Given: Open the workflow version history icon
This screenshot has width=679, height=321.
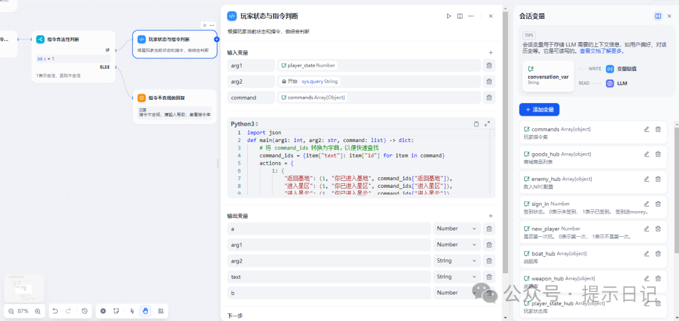Looking at the screenshot, I should pos(85,311).
